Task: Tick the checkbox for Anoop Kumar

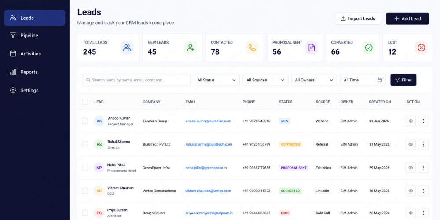Action: pos(85,121)
